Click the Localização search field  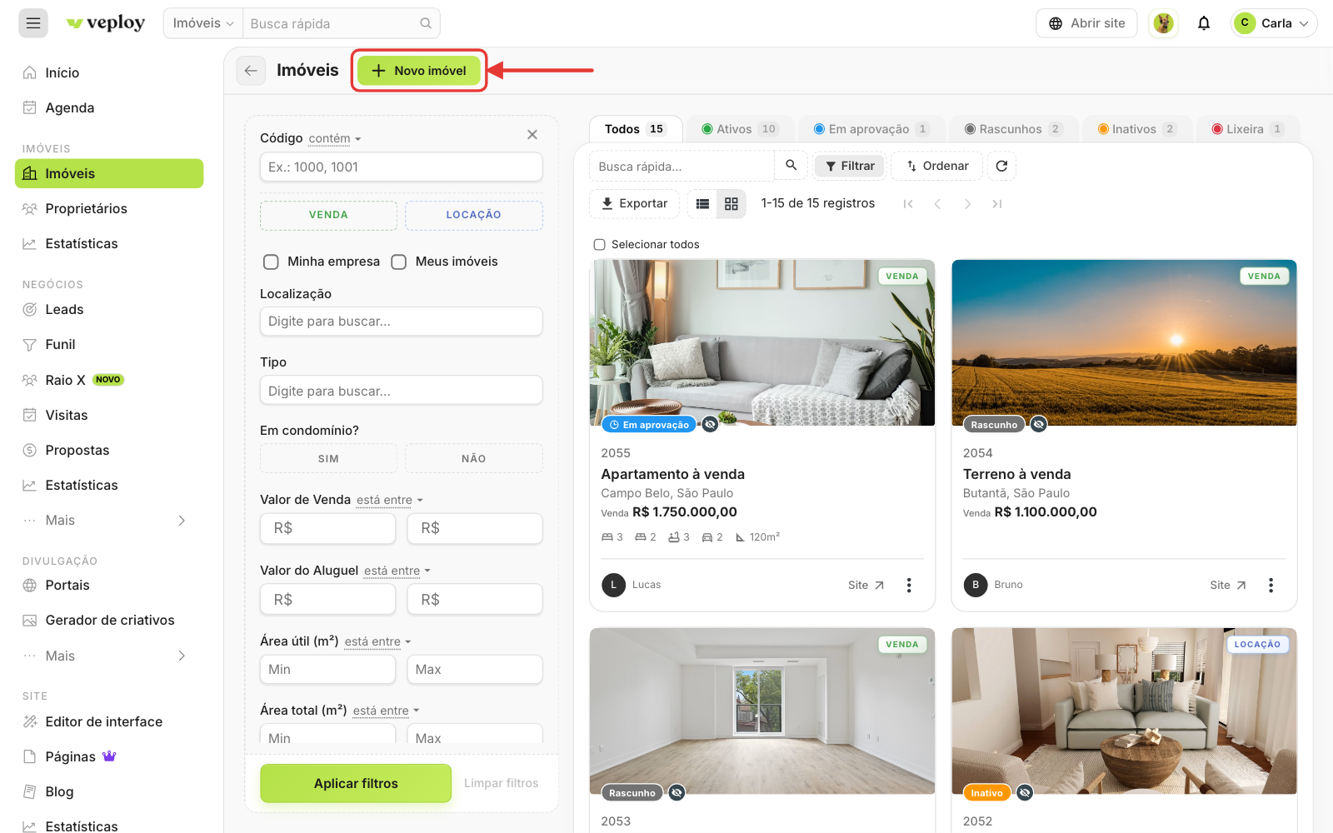point(402,322)
